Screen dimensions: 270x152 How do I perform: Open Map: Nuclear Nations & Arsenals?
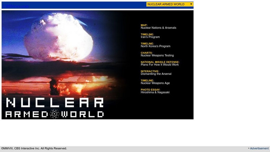(158, 27)
